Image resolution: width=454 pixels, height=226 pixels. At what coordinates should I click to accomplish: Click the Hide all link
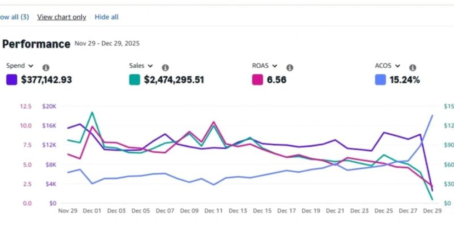[x=106, y=17]
